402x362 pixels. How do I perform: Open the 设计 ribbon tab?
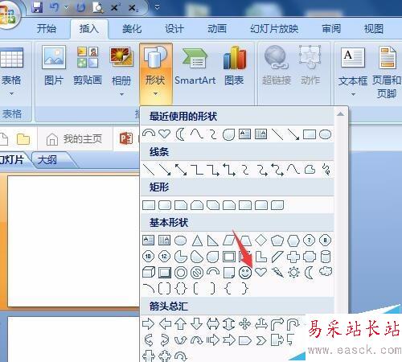(x=174, y=28)
